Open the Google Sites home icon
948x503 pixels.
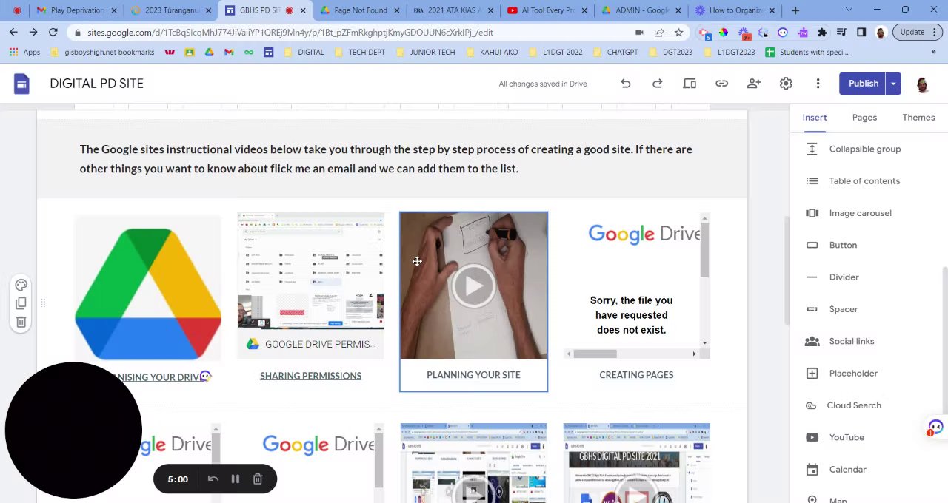tap(21, 84)
